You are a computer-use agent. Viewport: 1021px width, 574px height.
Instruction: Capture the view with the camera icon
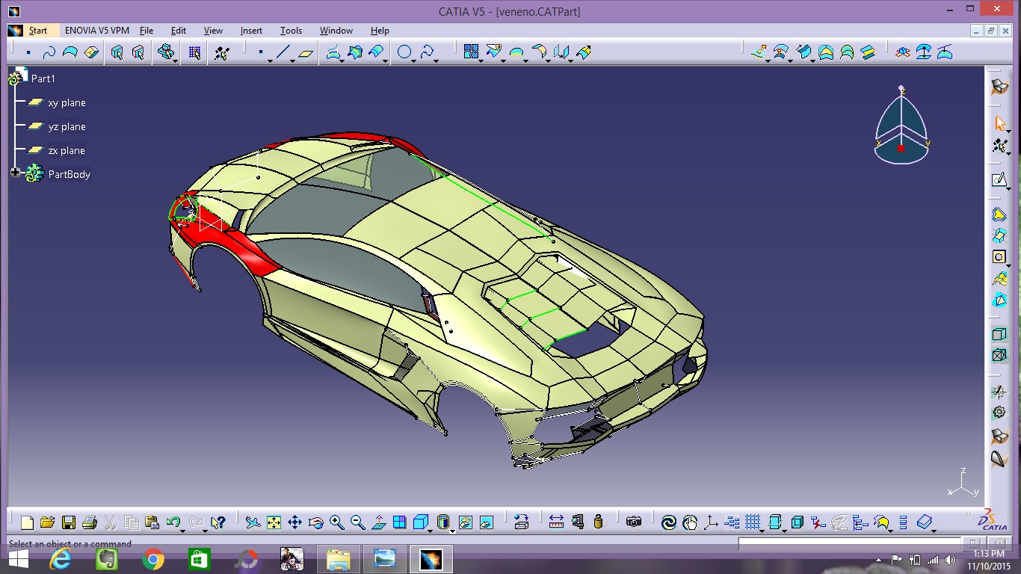tap(634, 522)
